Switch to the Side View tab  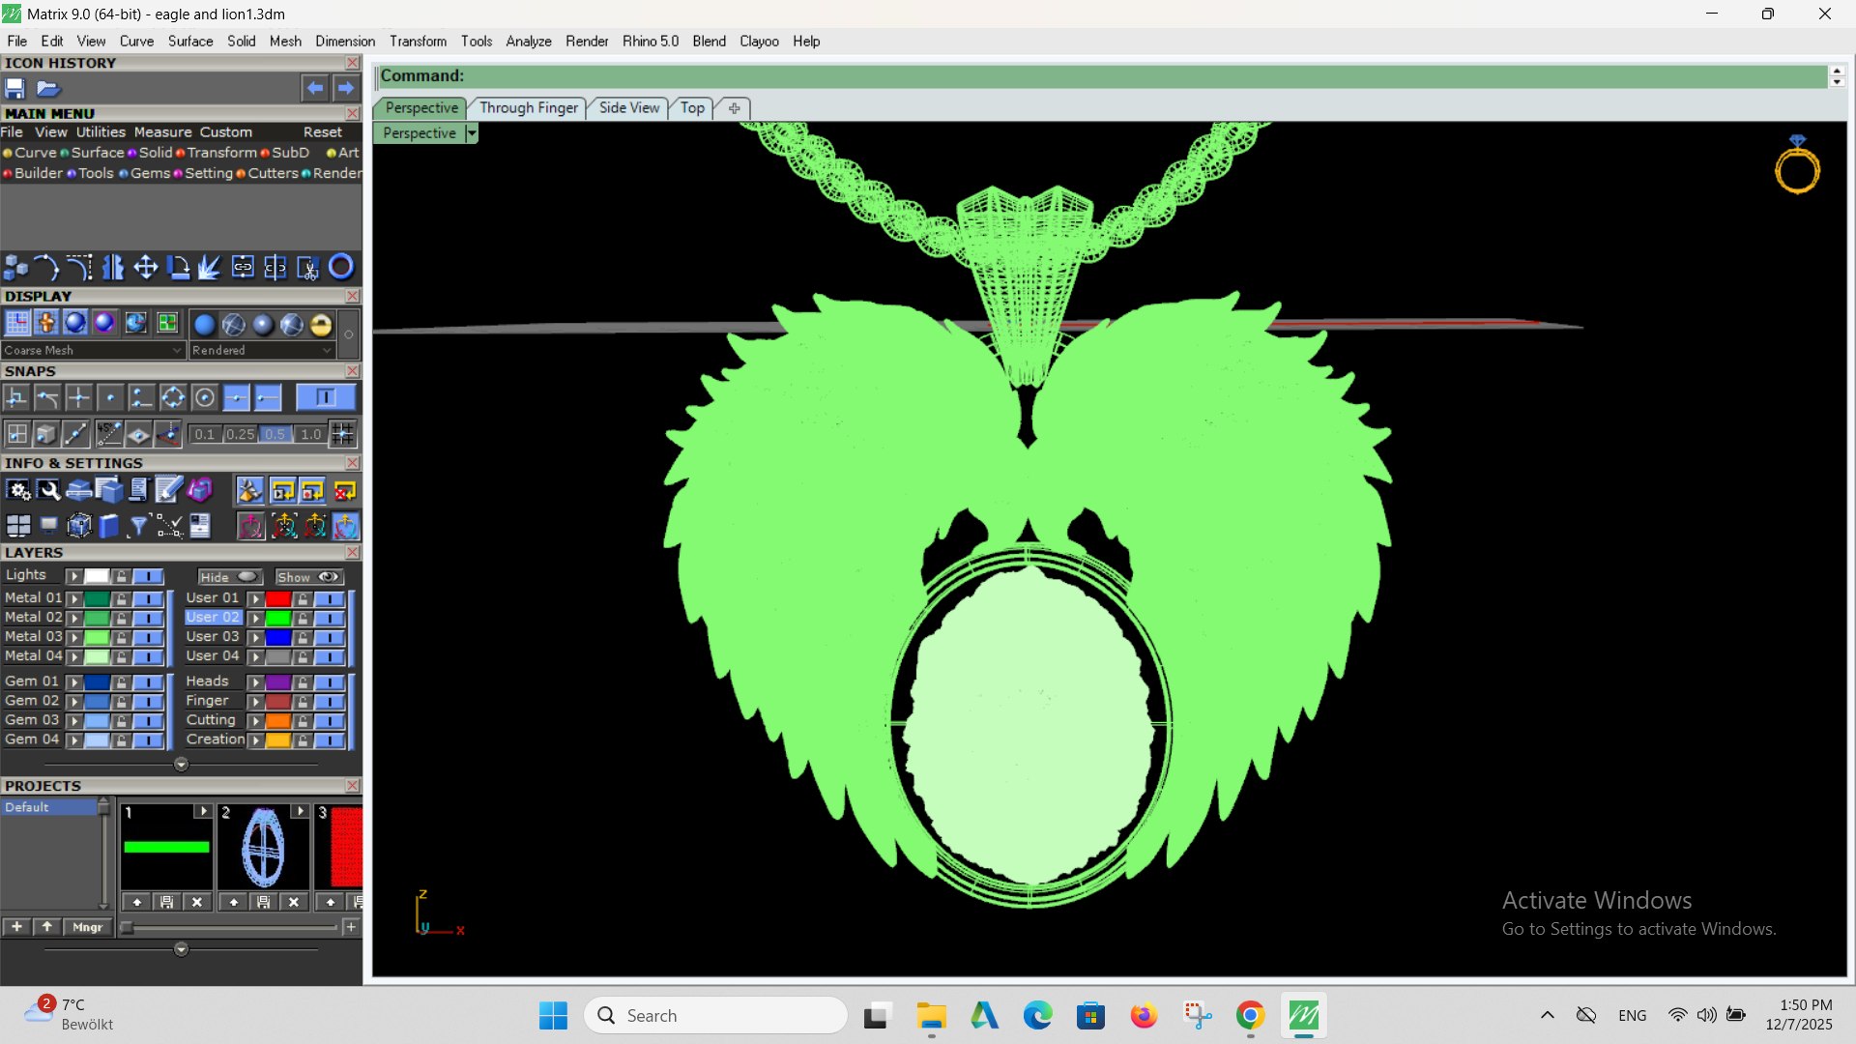[628, 107]
